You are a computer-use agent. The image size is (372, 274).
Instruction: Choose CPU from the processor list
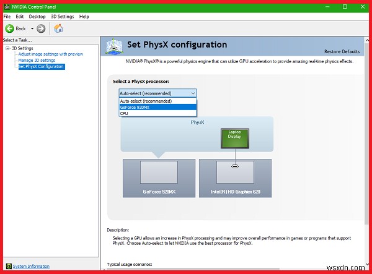[157, 113]
